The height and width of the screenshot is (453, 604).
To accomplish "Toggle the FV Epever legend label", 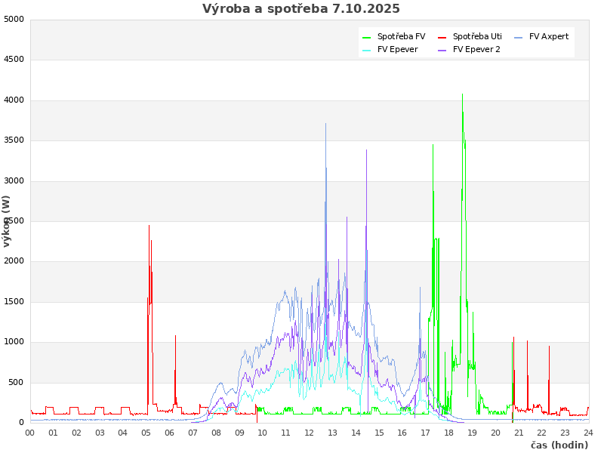I will (397, 49).
